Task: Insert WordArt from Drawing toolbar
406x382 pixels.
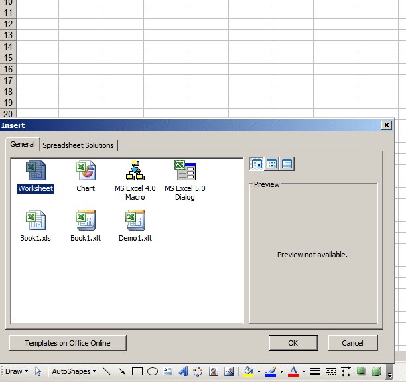Action: pyautogui.click(x=183, y=371)
